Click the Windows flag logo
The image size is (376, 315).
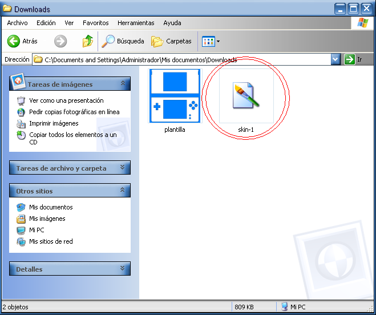362,23
